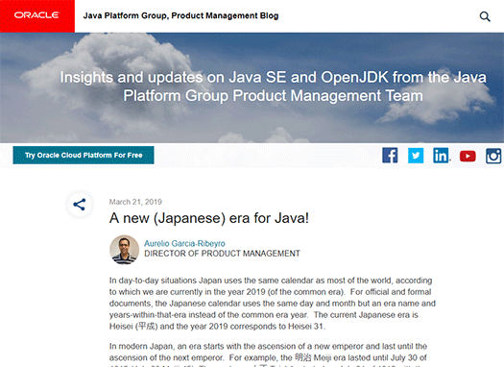Open the LinkedIn social icon

pos(441,156)
